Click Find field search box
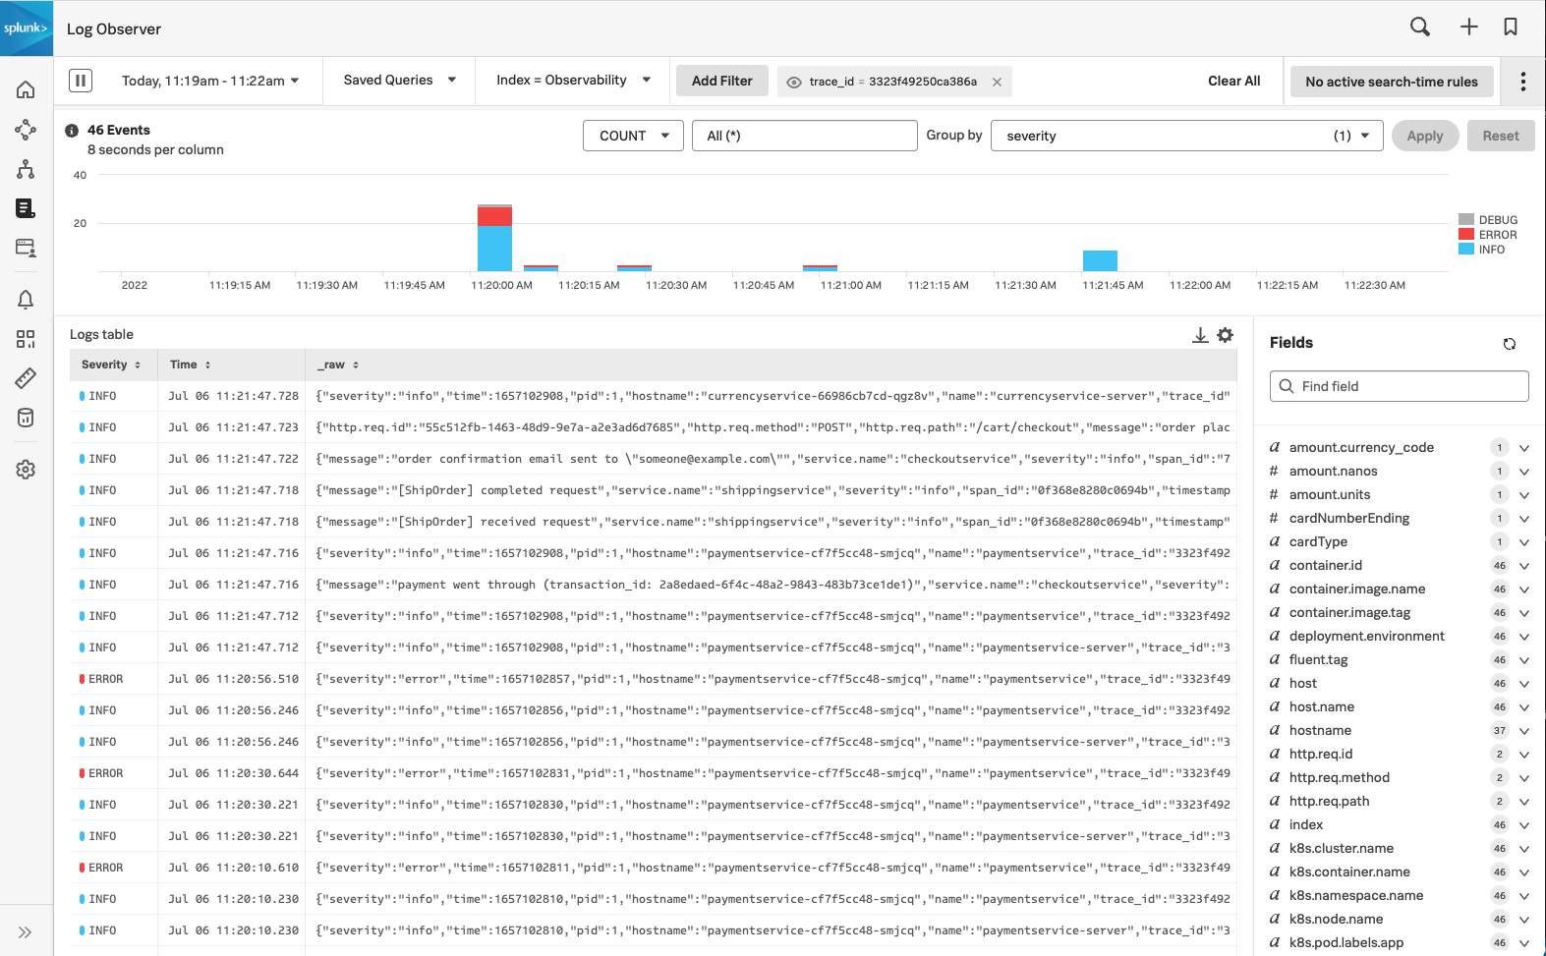This screenshot has width=1546, height=956. (1400, 386)
